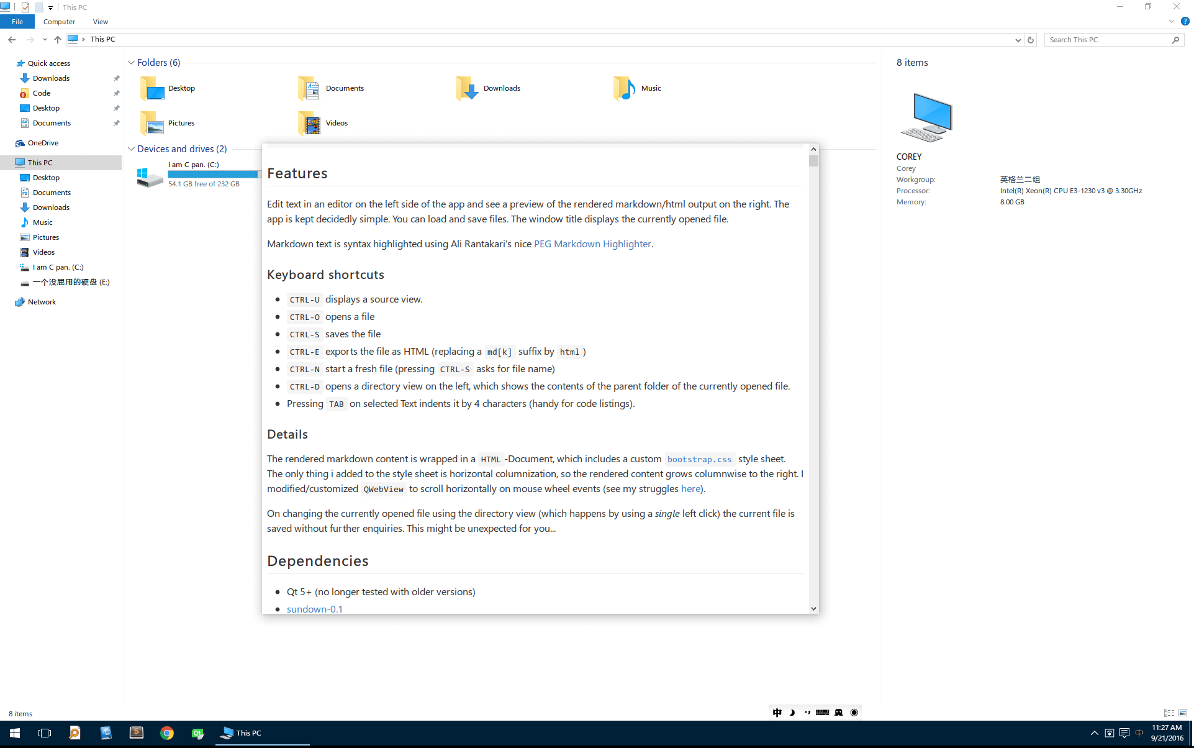The image size is (1194, 748).
Task: Click the sundown-0.1 link
Action: point(314,608)
